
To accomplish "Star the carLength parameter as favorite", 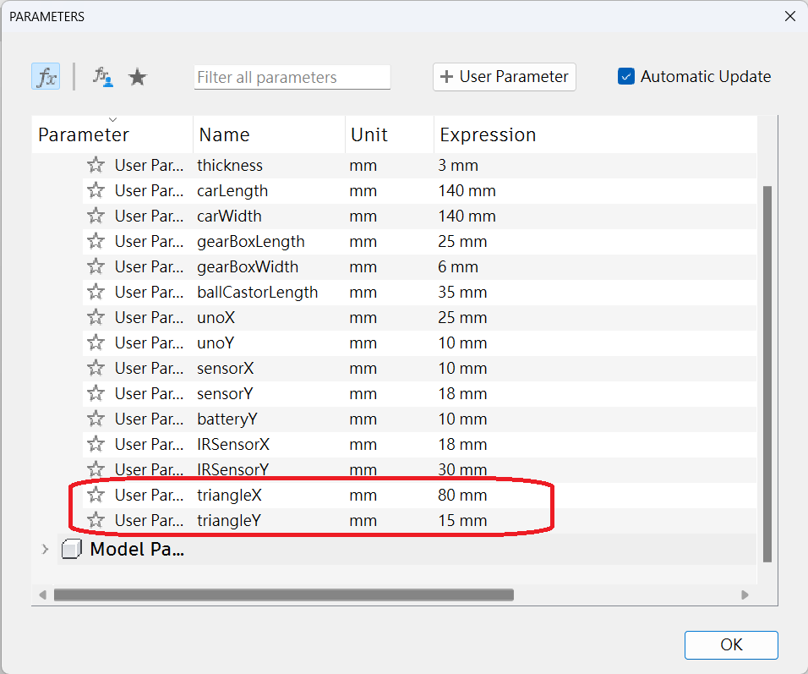I will pyautogui.click(x=96, y=190).
